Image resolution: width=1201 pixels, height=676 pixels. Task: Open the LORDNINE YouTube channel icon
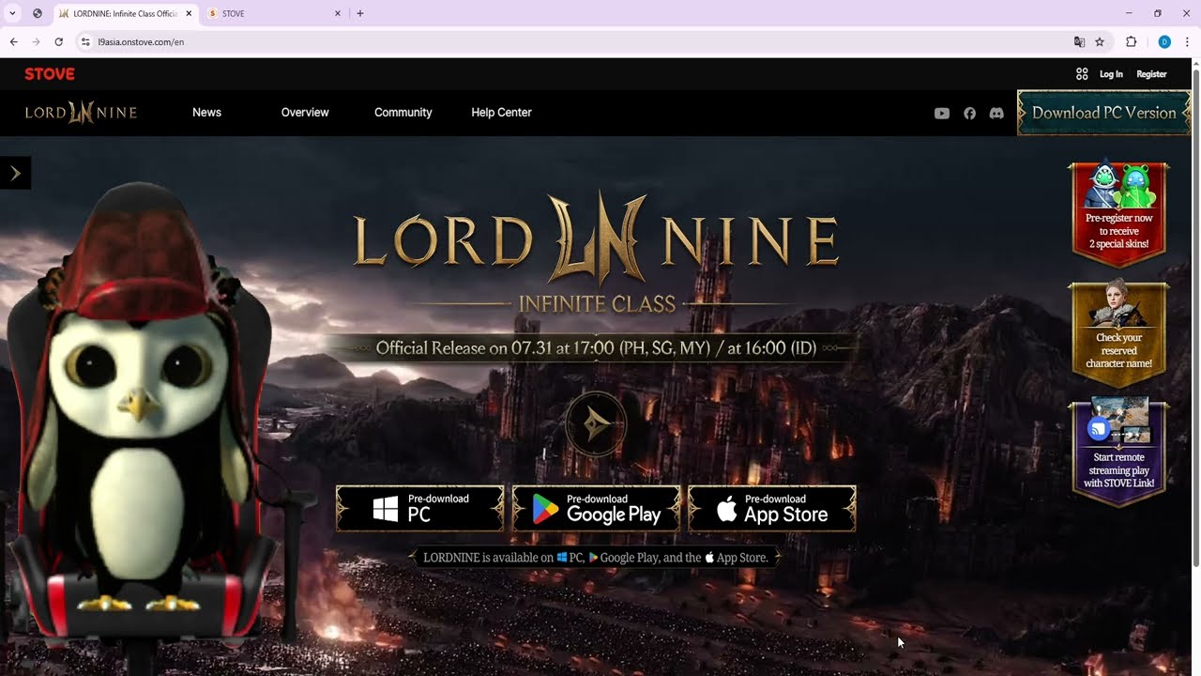point(942,114)
